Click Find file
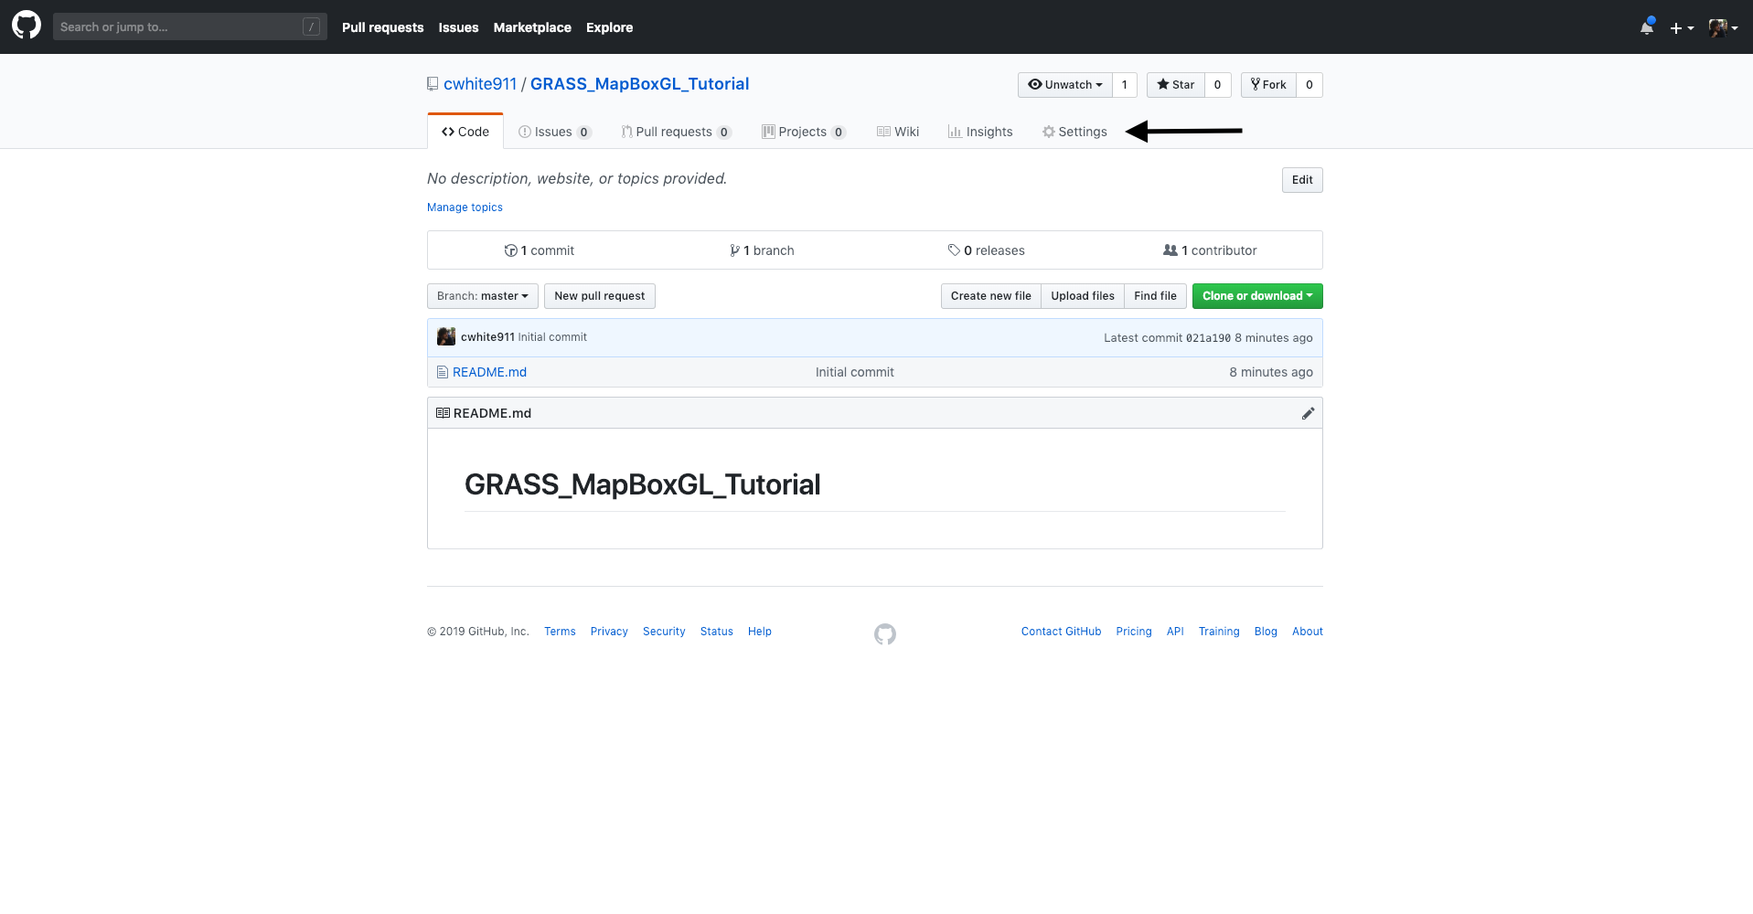Viewport: 1753px width, 914px height. tap(1155, 296)
